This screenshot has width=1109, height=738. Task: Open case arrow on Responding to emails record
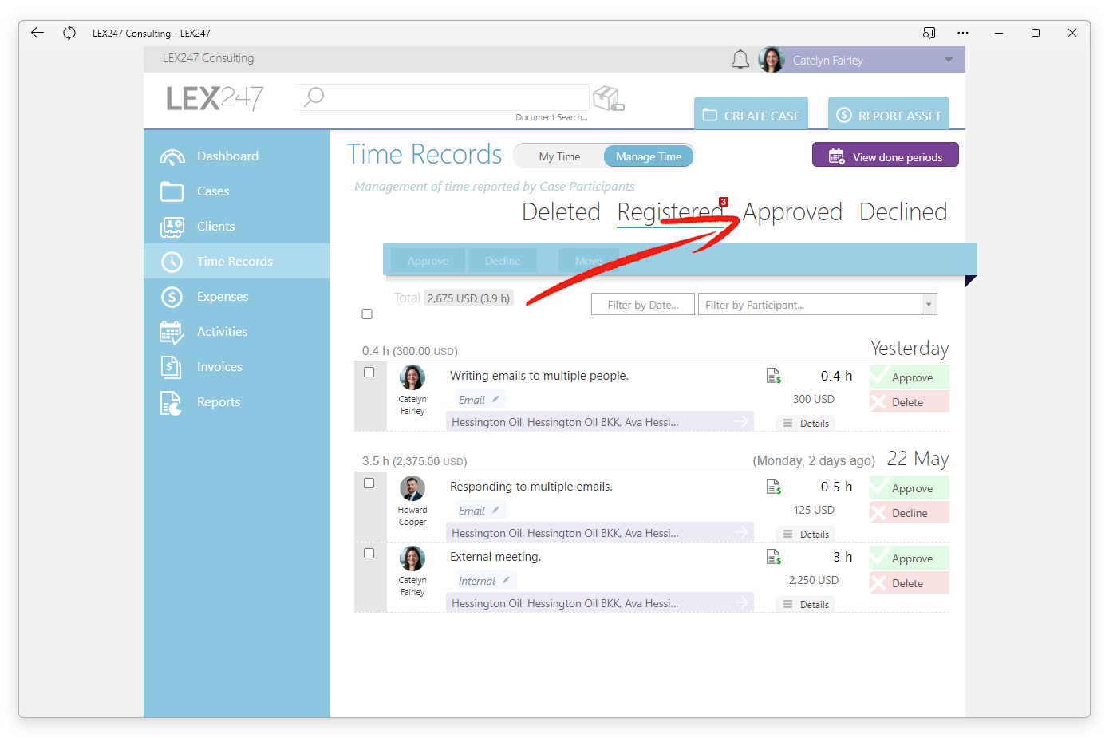point(743,532)
